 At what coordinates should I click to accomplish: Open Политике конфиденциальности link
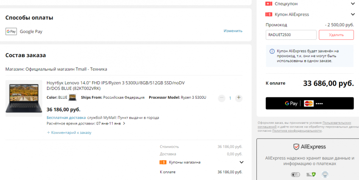click(x=297, y=130)
